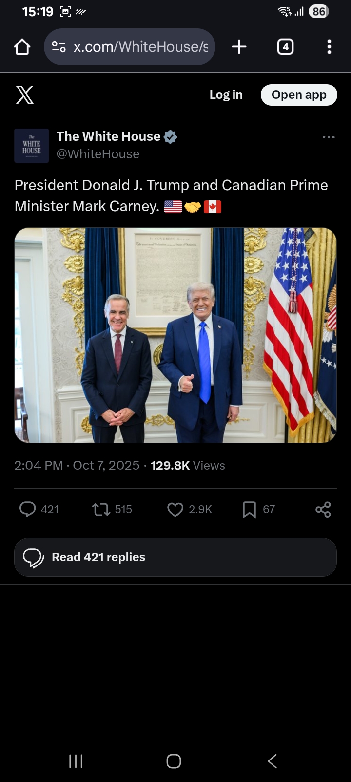Open a new tab with plus icon
The width and height of the screenshot is (351, 782).
[239, 47]
